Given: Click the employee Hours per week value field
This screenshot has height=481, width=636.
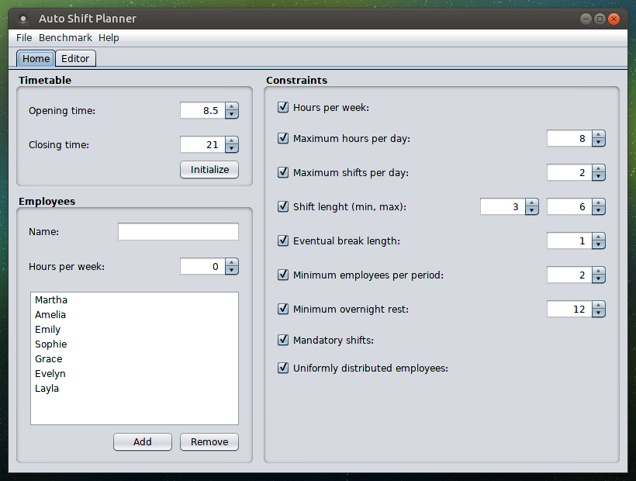Looking at the screenshot, I should (202, 266).
